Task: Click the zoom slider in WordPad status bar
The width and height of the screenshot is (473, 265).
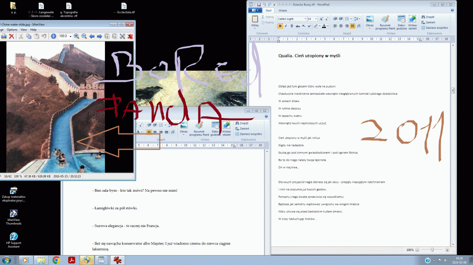Action: (x=432, y=250)
